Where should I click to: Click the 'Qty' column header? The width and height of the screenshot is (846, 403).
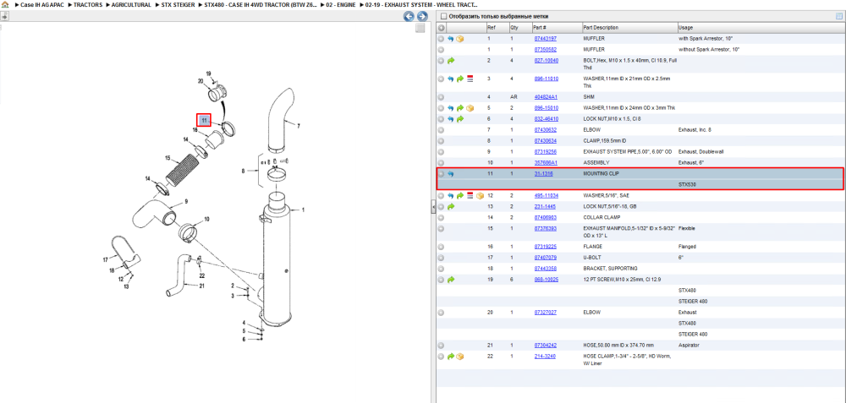pos(514,28)
